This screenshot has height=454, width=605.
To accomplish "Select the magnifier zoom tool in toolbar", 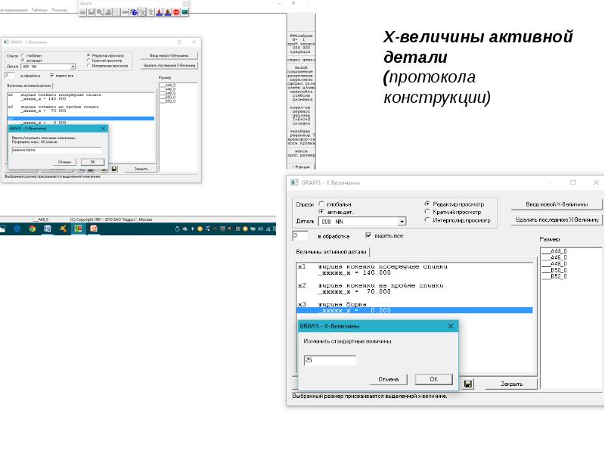I will [x=100, y=12].
